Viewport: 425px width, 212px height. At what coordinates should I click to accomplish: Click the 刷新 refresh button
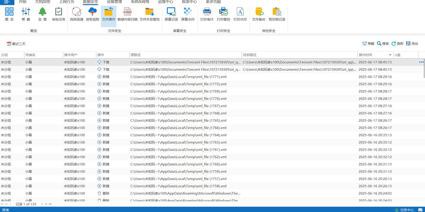[x=397, y=44]
